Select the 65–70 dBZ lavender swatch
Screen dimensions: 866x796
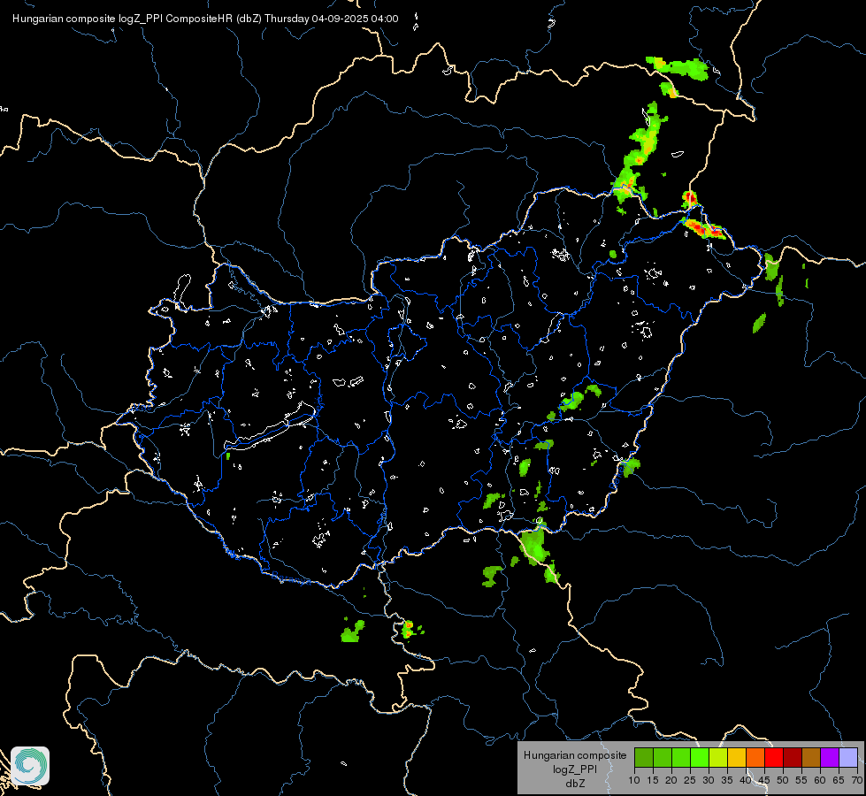coord(848,757)
